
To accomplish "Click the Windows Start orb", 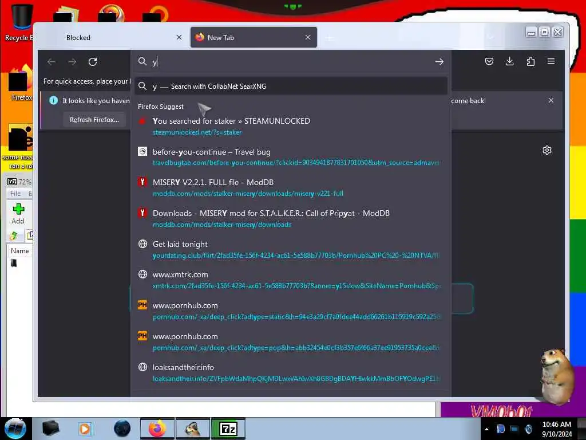I will click(x=15, y=429).
